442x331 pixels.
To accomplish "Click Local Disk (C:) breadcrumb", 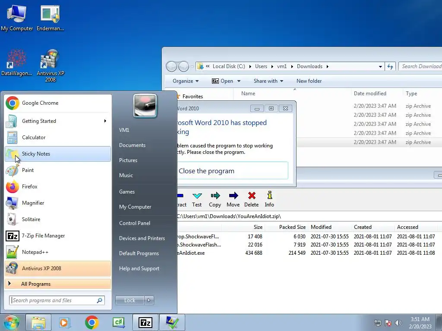I will [229, 66].
